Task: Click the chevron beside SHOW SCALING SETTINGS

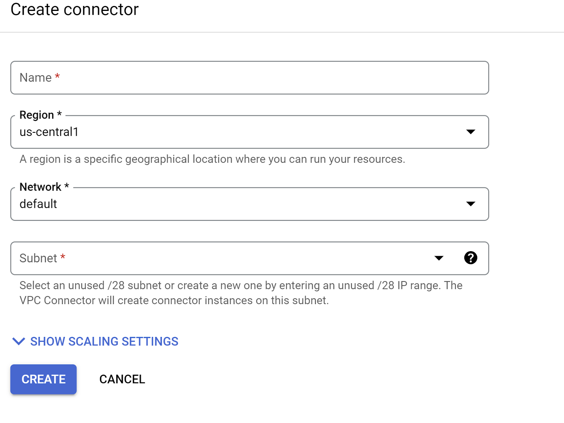Action: click(18, 341)
